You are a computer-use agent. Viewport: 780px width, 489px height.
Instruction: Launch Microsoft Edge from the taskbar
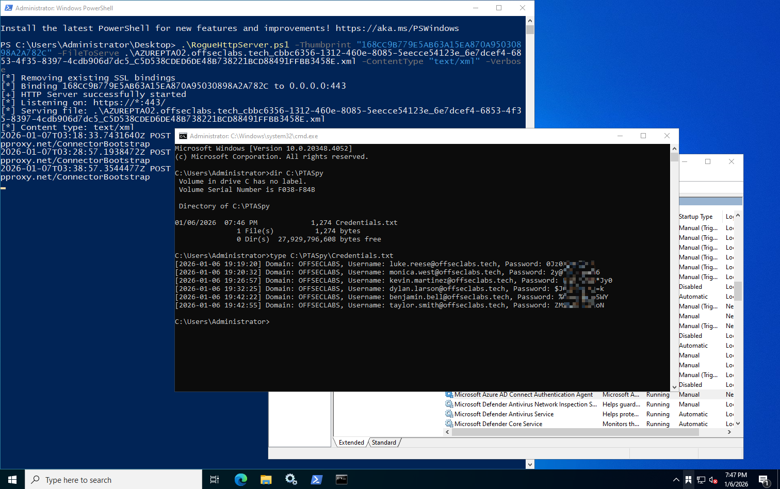[241, 480]
